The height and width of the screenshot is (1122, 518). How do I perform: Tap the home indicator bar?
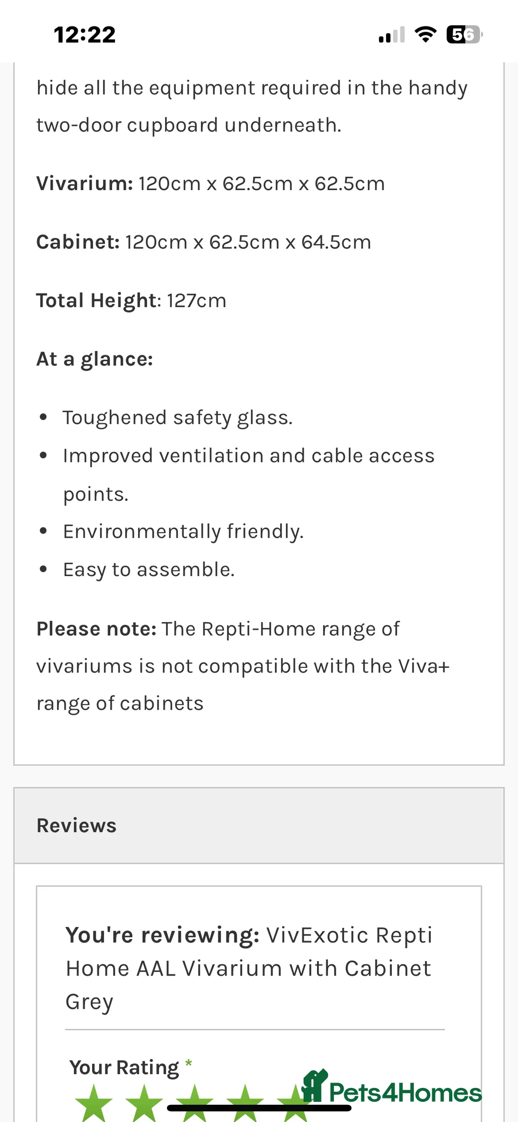(259, 1108)
